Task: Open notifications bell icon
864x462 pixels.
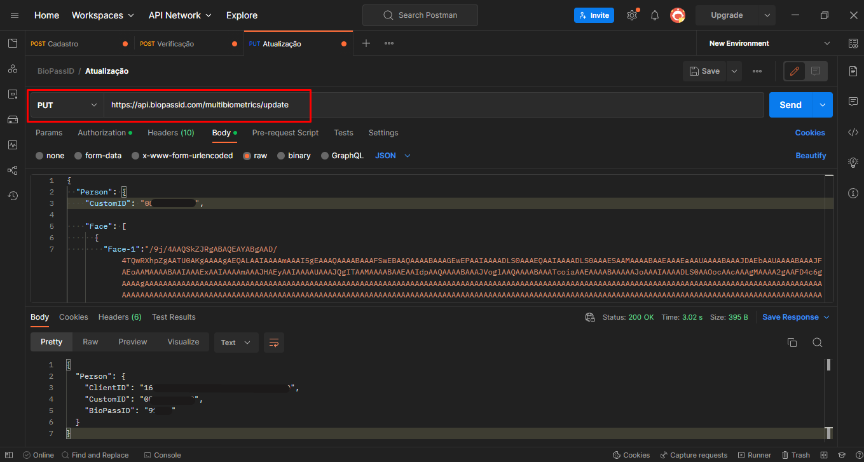Action: 655,15
